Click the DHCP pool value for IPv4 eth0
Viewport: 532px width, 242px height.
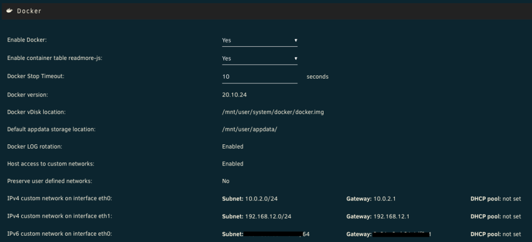pos(512,198)
